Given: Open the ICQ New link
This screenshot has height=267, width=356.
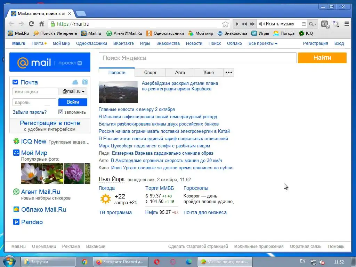Looking at the screenshot, I should 34,141.
